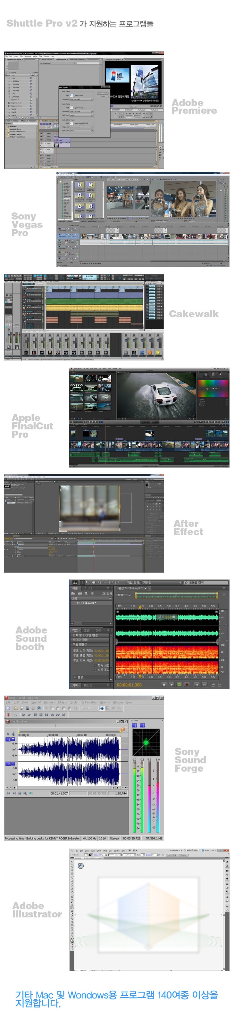Click 도움말 검색 search field in Soundbooth
The image size is (234, 1019).
206,583
